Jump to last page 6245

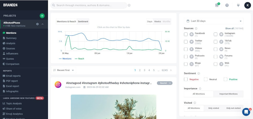165,70
